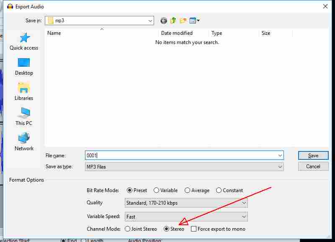This screenshot has height=242, width=335.
Task: Click the Back navigation arrow icon
Action: point(163,21)
